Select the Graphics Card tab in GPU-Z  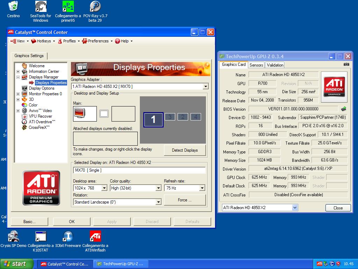click(234, 64)
